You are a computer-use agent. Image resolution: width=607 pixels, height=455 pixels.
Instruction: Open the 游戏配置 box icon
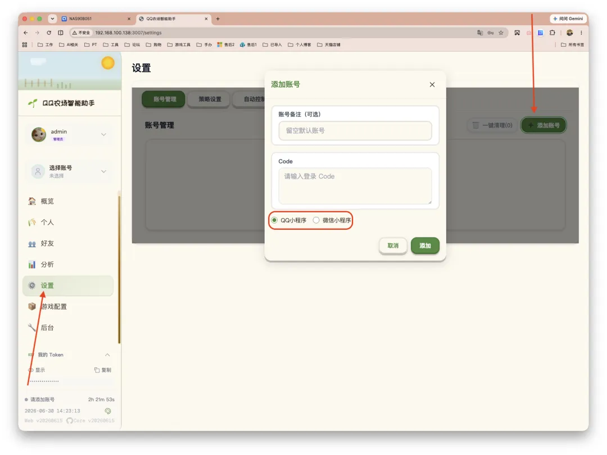(x=32, y=307)
